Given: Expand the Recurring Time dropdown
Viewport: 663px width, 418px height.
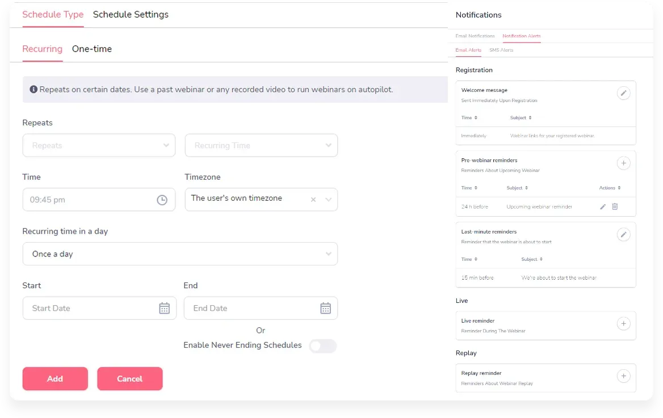Looking at the screenshot, I should point(261,145).
